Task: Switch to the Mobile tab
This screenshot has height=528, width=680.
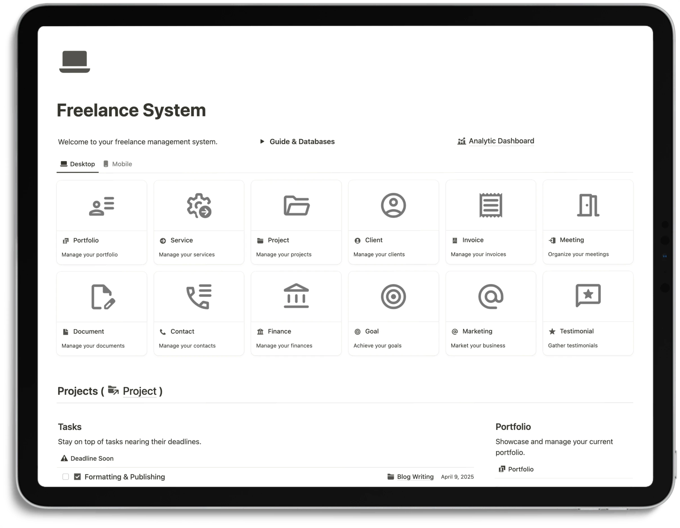Action: click(118, 164)
